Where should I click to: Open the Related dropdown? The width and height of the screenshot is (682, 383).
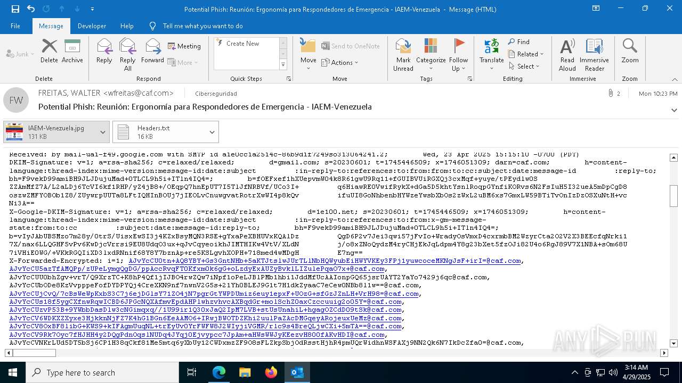pyautogui.click(x=526, y=54)
